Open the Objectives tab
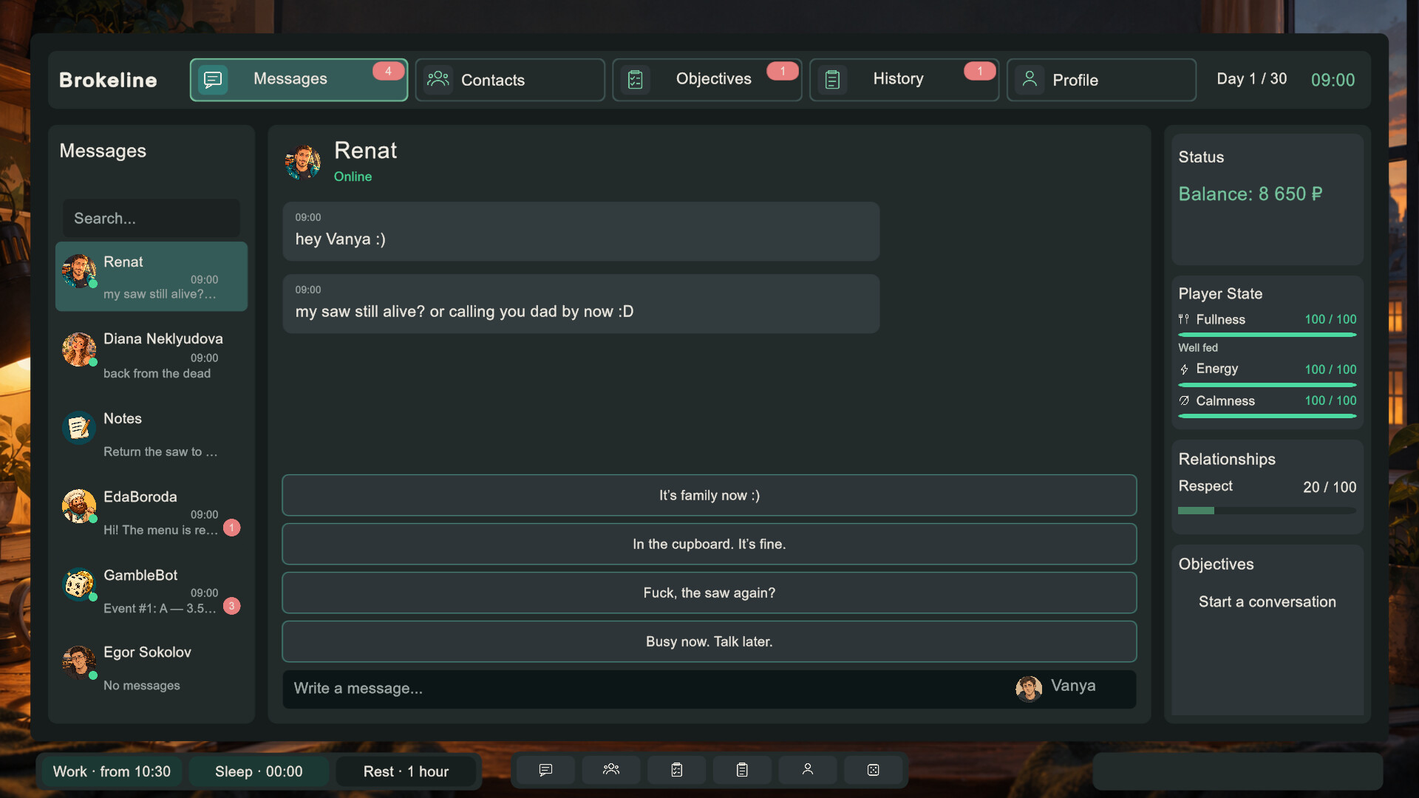The width and height of the screenshot is (1419, 798). click(707, 80)
